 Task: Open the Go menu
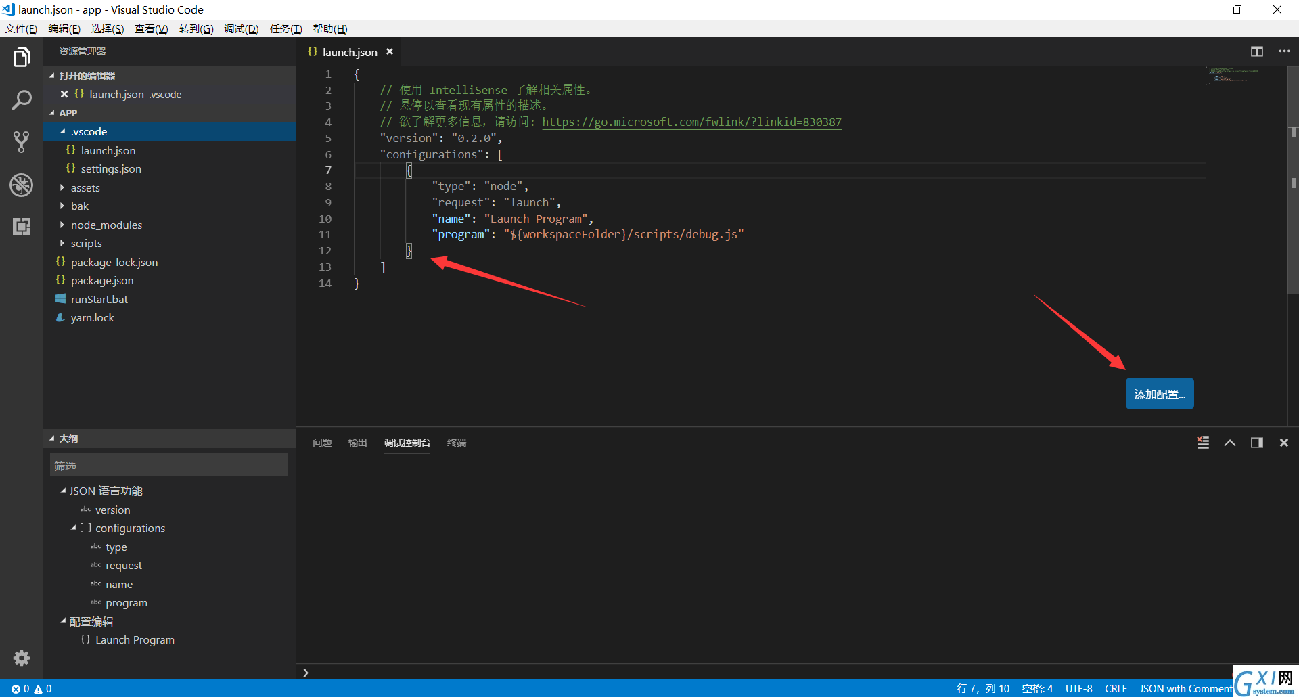pos(196,28)
